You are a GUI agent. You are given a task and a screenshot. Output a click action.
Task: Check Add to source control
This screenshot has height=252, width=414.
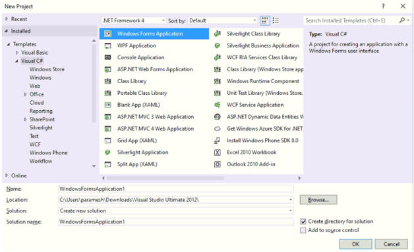coord(303,230)
